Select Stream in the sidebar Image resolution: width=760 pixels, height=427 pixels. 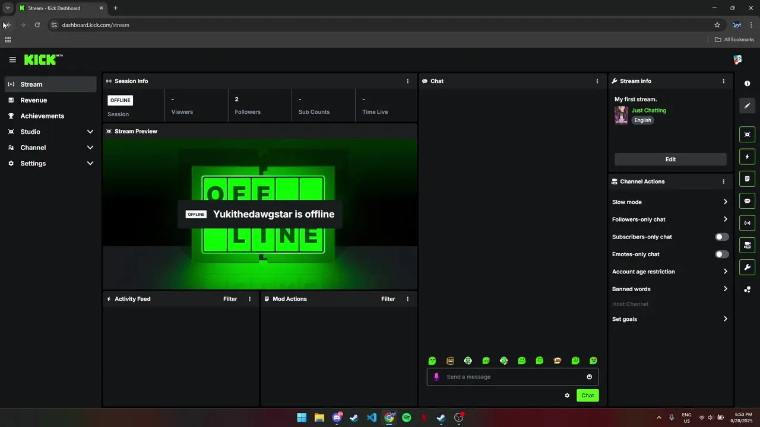50,84
